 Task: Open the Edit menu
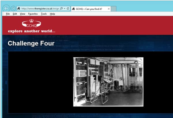15,14
